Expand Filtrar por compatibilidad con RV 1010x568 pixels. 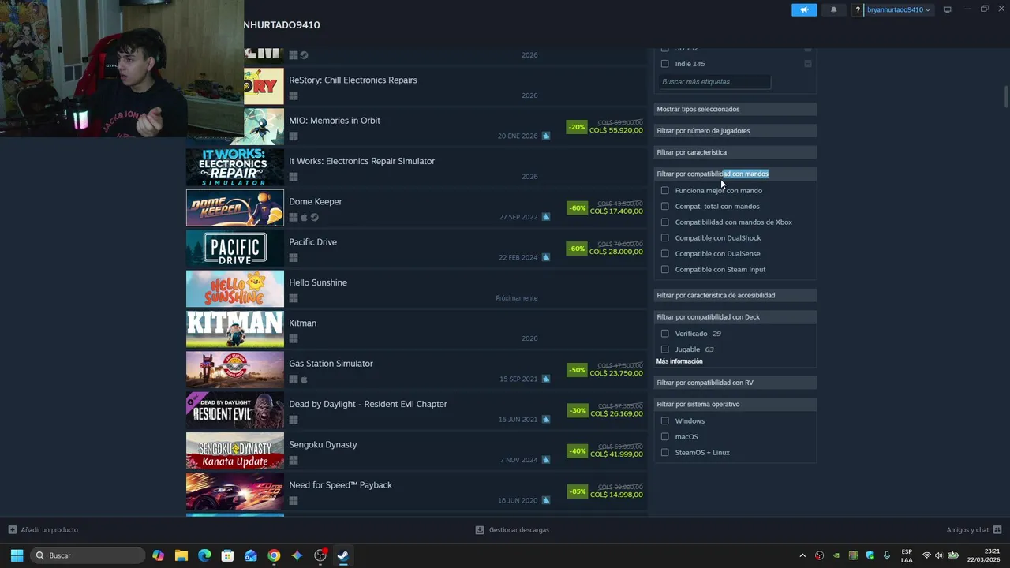pos(735,382)
